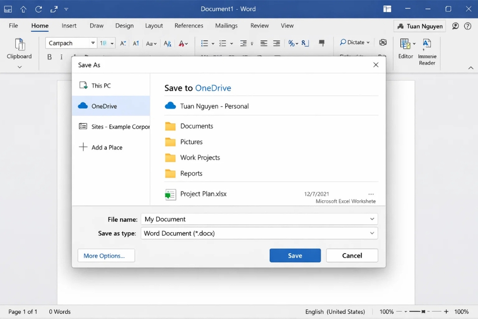Collapse the ribbon with the chevron toggle
The image size is (478, 319).
[471, 67]
